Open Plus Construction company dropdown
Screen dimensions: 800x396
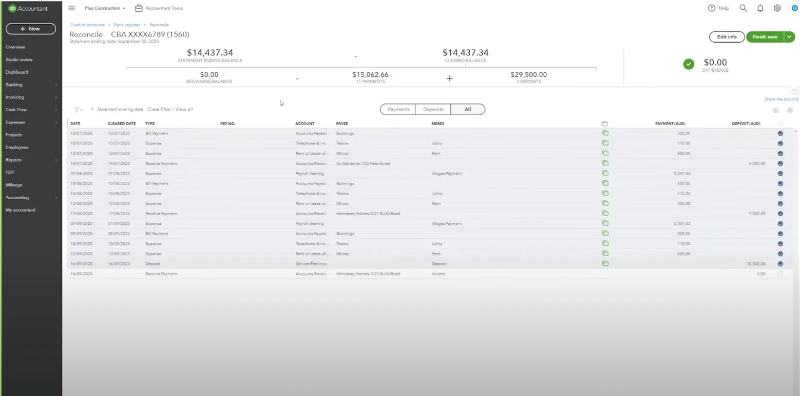pyautogui.click(x=105, y=8)
